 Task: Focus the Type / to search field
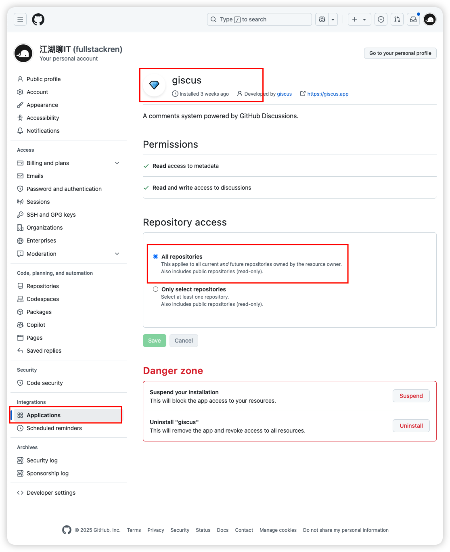260,19
